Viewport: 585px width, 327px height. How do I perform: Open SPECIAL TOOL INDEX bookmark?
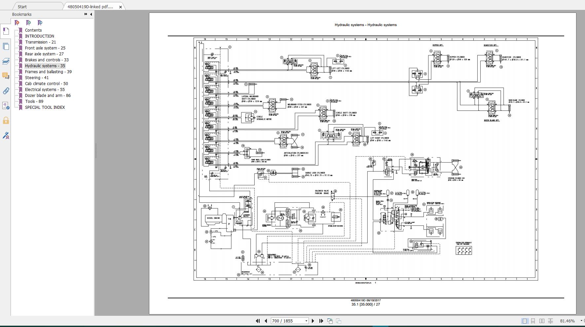click(45, 107)
